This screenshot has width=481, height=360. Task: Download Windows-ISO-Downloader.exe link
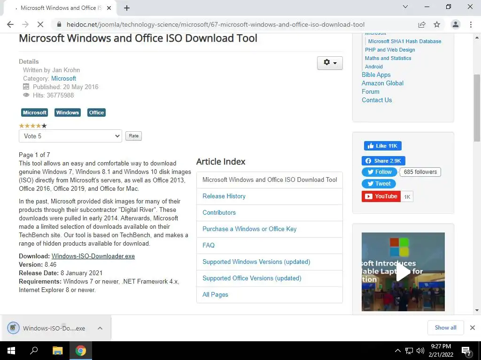pos(93,256)
